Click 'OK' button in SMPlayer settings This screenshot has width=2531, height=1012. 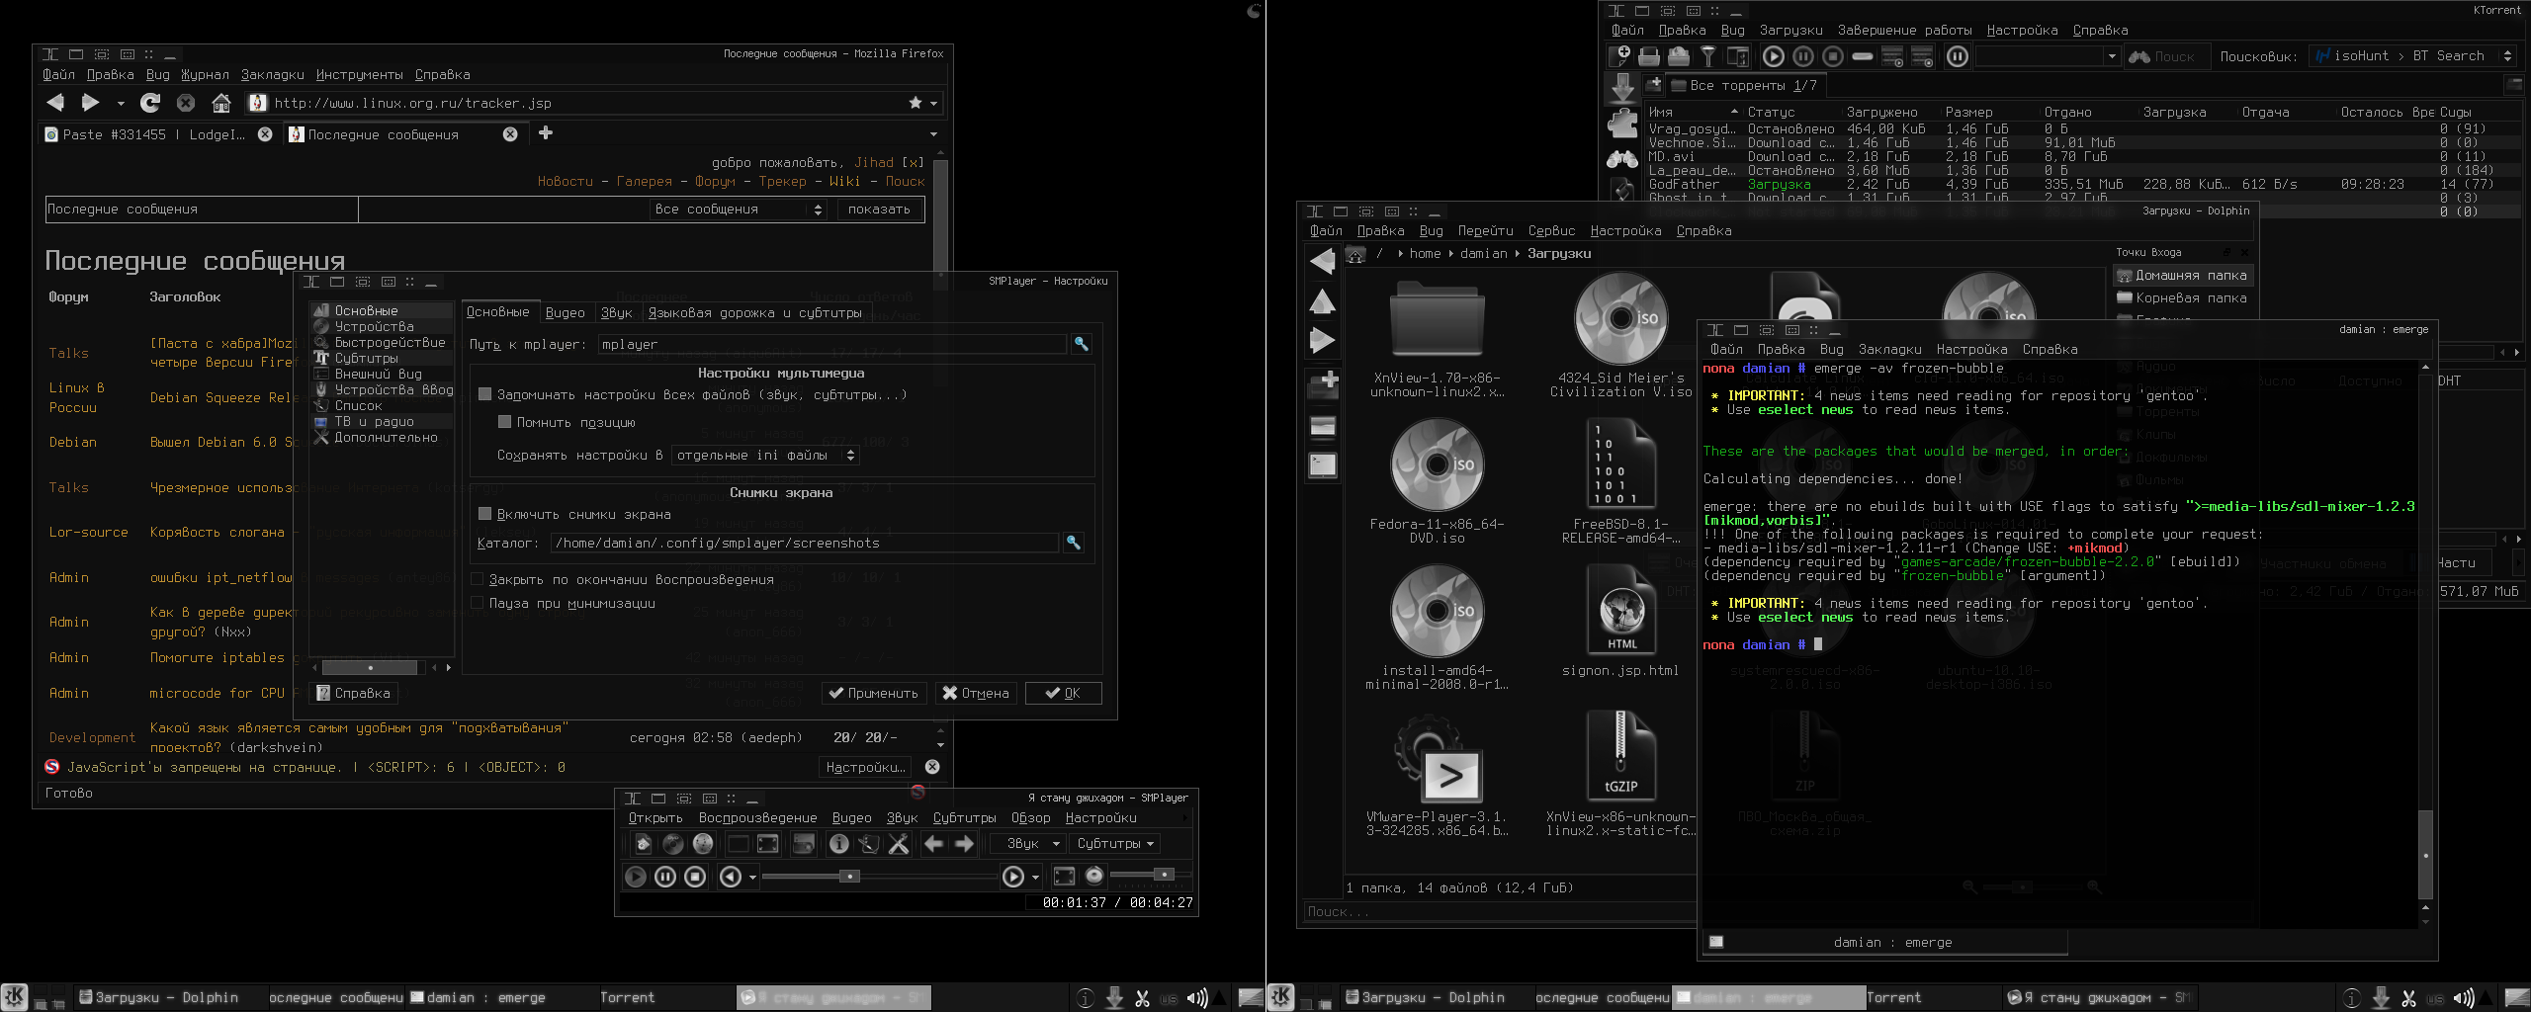click(x=1063, y=693)
